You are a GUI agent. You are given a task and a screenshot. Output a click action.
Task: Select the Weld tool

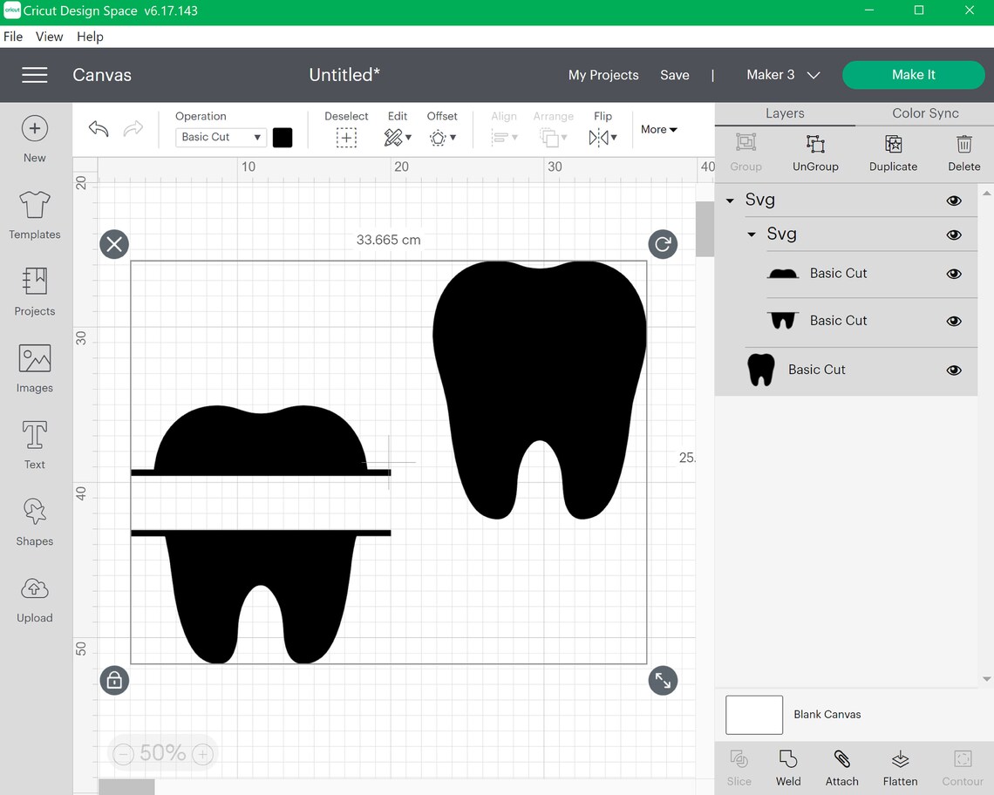click(x=787, y=767)
